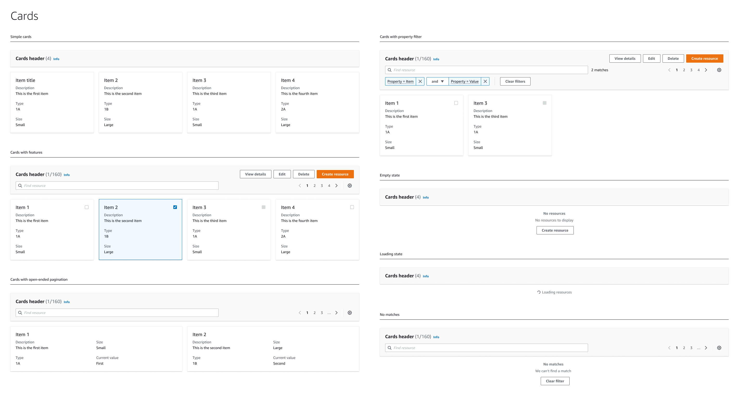Image resolution: width=739 pixels, height=406 pixels.
Task: Open preferences gear in open-ended pagination section
Action: [x=349, y=313]
